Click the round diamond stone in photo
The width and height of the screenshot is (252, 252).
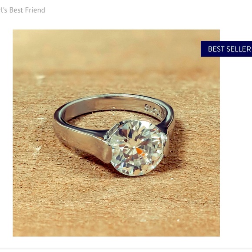[136, 148]
